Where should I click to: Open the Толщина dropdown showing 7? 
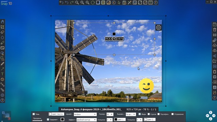pos(110,120)
